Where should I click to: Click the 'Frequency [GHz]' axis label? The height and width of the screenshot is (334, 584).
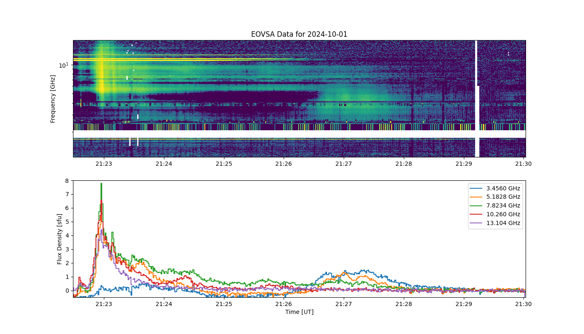pyautogui.click(x=53, y=99)
